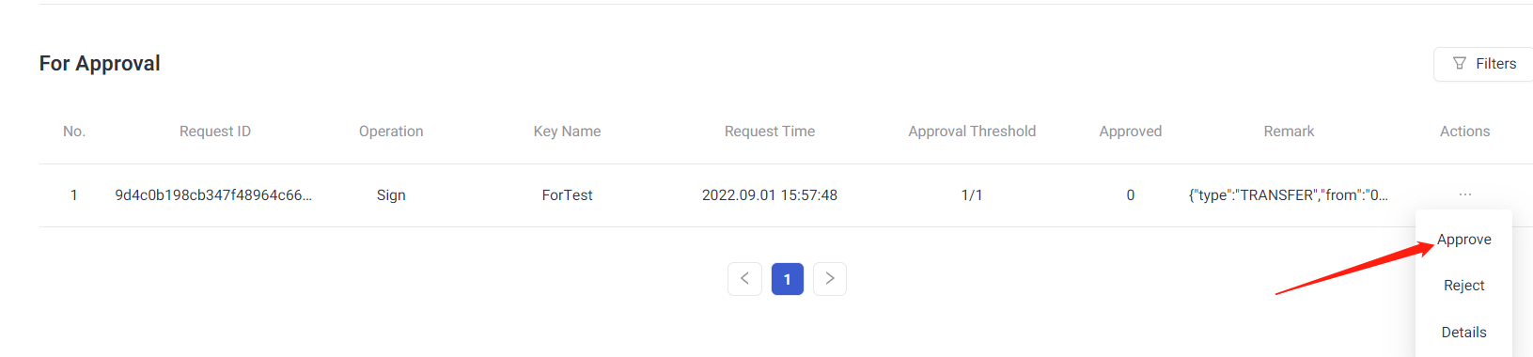Choose Approve from the actions menu
The height and width of the screenshot is (357, 1533).
point(1464,240)
